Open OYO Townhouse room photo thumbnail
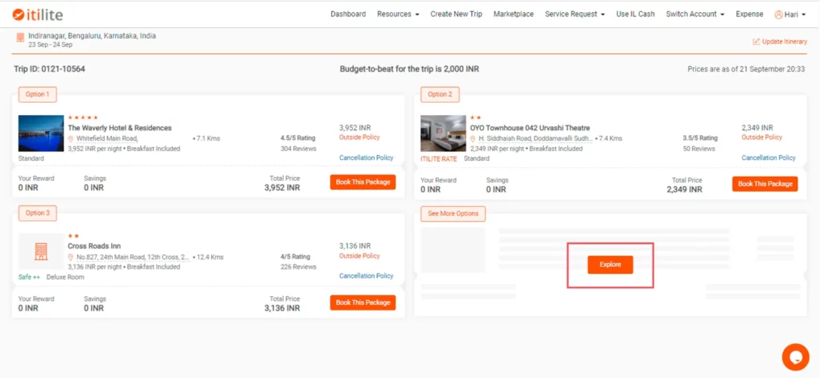 (x=443, y=134)
